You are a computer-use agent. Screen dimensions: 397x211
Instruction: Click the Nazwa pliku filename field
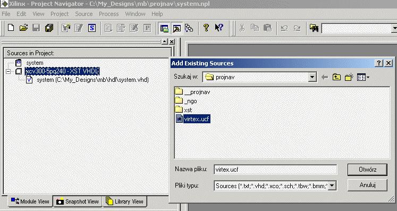pyautogui.click(x=275, y=170)
